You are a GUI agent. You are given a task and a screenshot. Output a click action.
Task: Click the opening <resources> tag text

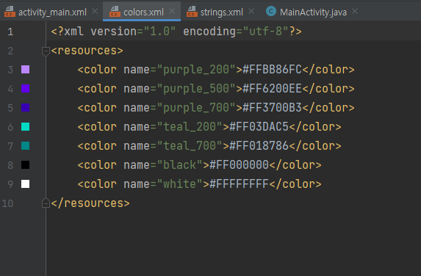point(87,51)
